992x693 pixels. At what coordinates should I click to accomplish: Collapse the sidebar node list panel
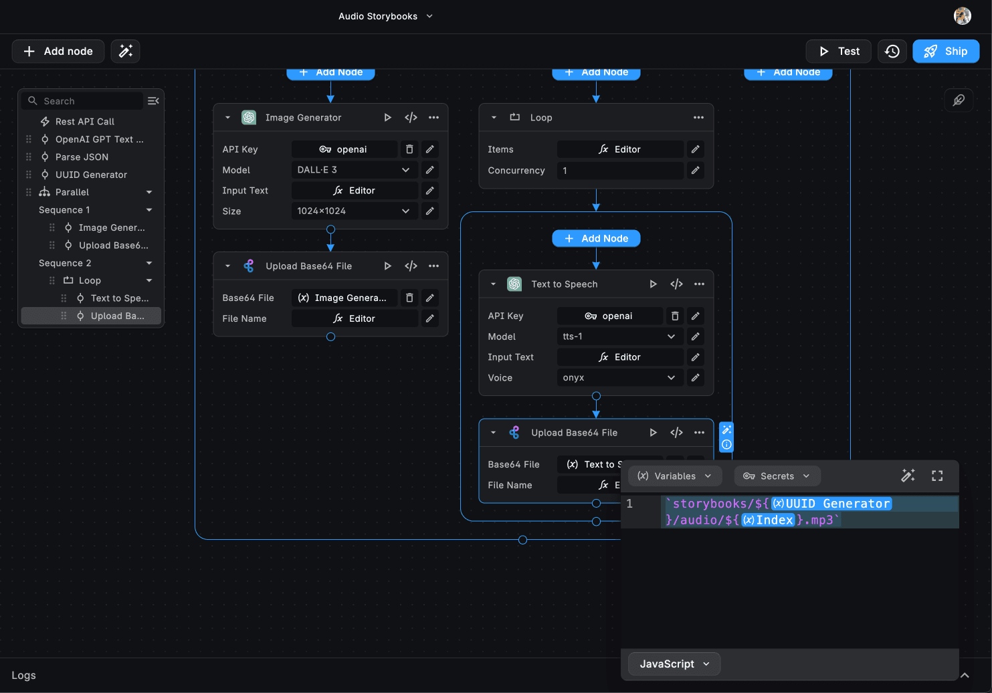(x=153, y=101)
